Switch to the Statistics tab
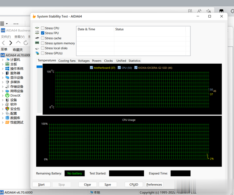This screenshot has width=234, height=195. tap(134, 61)
